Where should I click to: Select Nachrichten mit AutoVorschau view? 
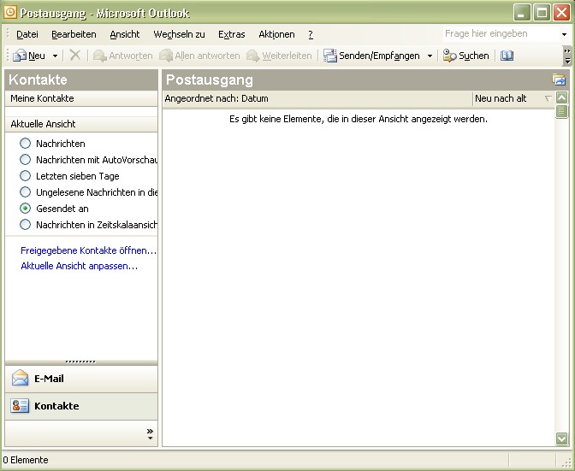25,160
